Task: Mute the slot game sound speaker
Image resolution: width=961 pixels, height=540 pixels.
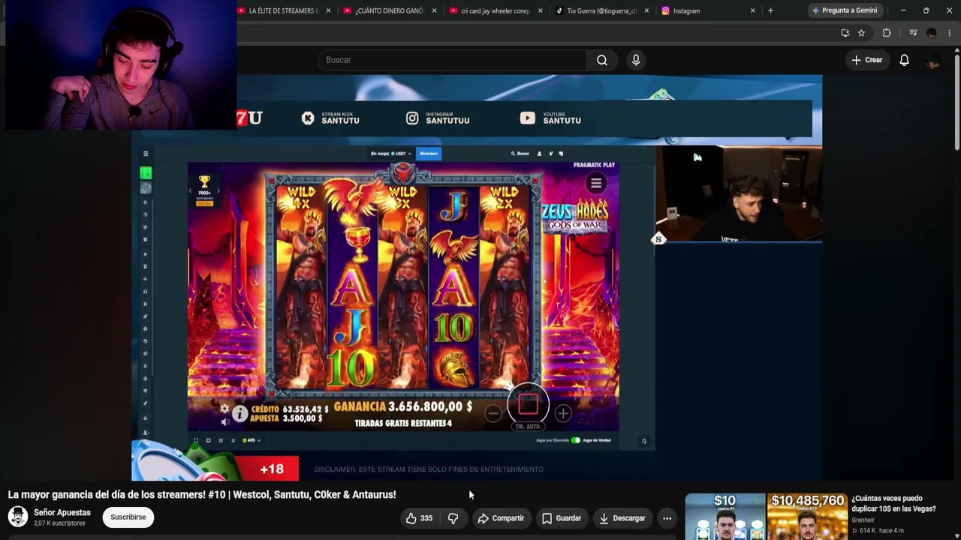Action: (224, 422)
